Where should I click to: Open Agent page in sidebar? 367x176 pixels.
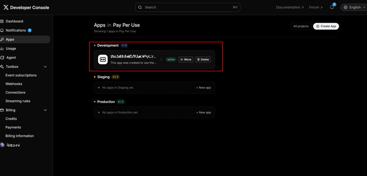pyautogui.click(x=11, y=58)
